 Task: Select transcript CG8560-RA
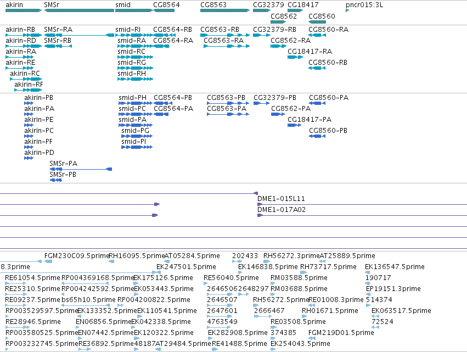pyautogui.click(x=317, y=35)
